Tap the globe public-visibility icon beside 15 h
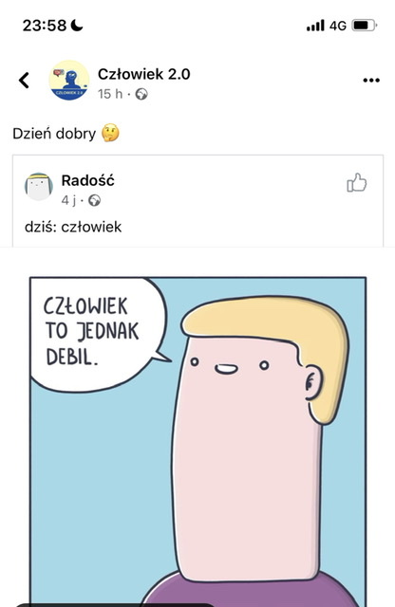Image resolution: width=395 pixels, height=607 pixels. click(141, 94)
